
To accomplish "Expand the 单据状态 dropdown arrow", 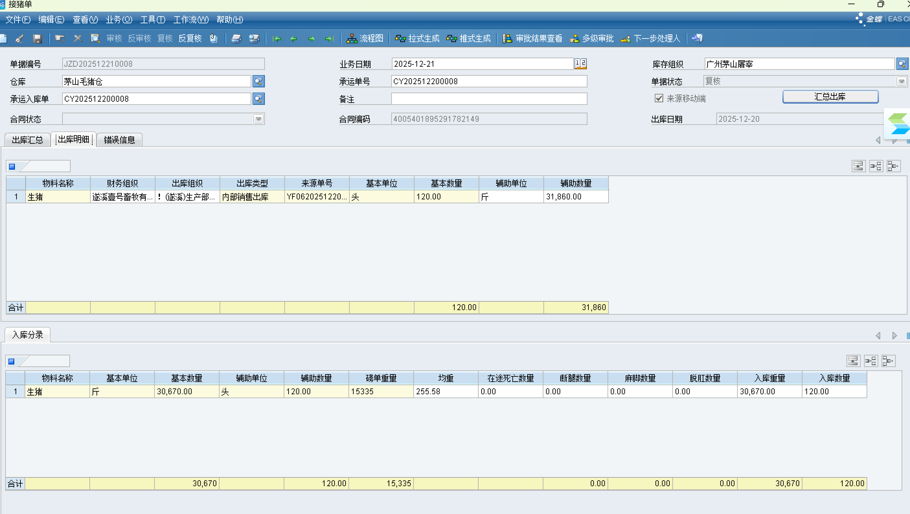I will [x=901, y=82].
